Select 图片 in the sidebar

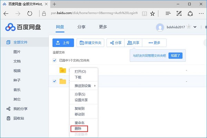(17, 52)
